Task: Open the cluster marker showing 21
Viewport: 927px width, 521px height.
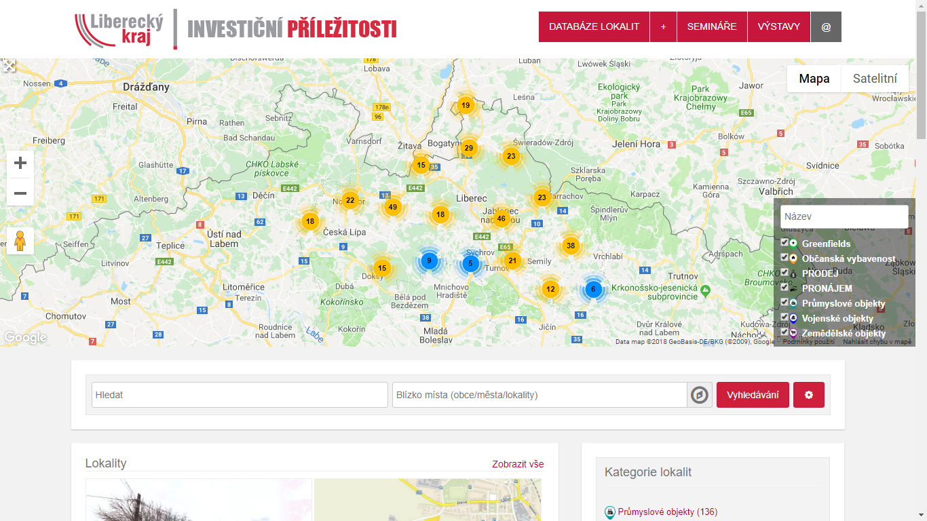Action: tap(512, 260)
